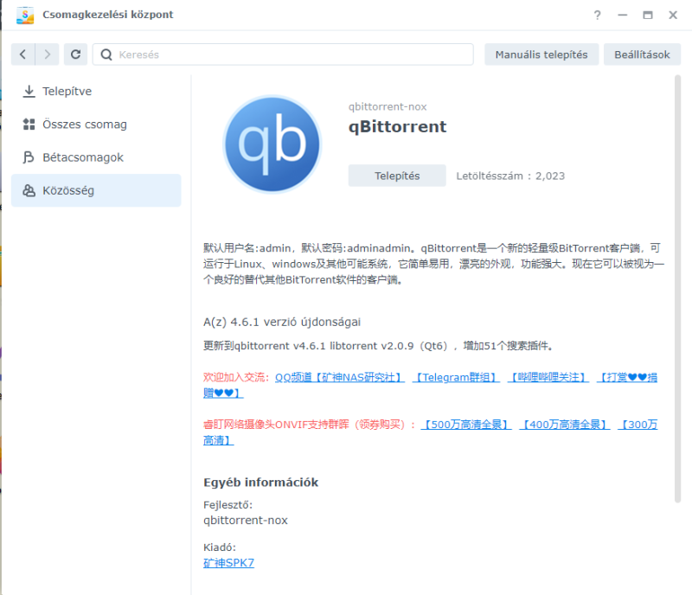Image resolution: width=692 pixels, height=595 pixels.
Task: Click the Fejlesztő: label
Action: pyautogui.click(x=227, y=504)
